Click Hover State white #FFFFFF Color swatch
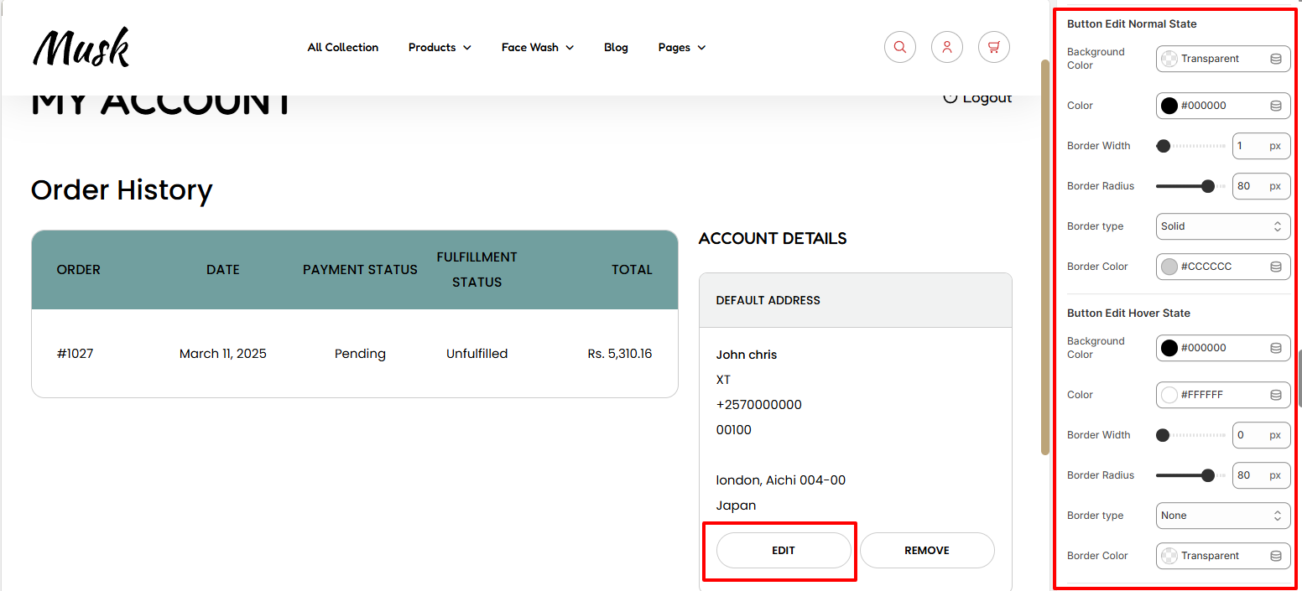This screenshot has height=591, width=1302. click(1169, 395)
